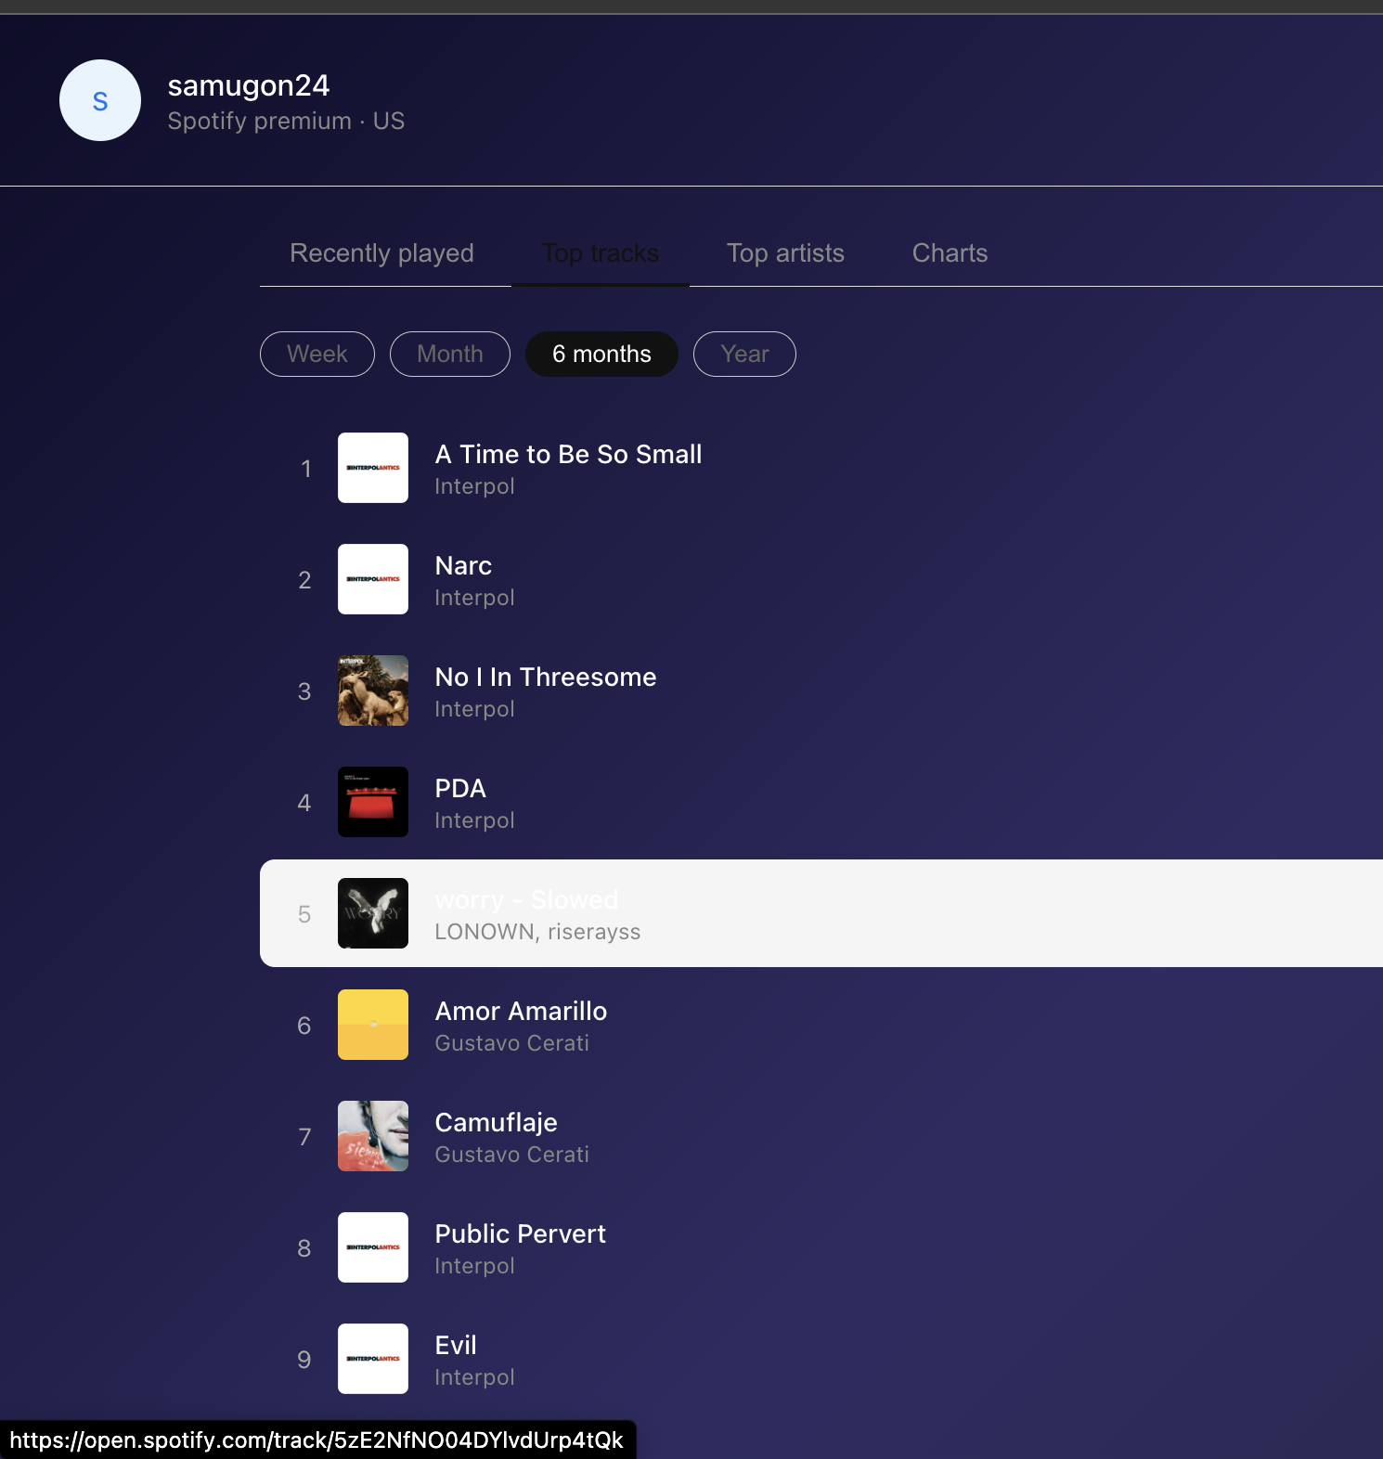Click Interpol artist beneath PDA
Viewport: 1383px width, 1459px height.
(x=474, y=820)
